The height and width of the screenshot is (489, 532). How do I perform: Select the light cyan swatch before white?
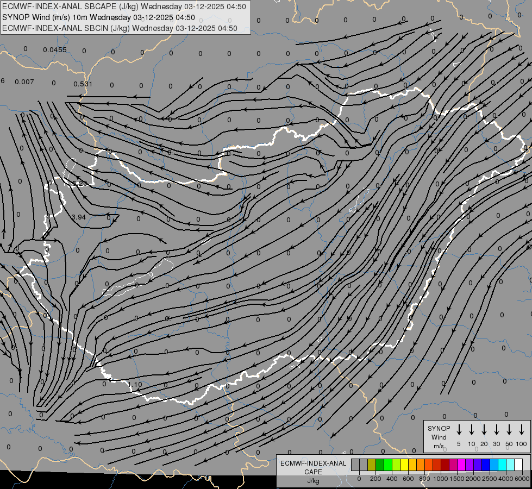(510, 465)
